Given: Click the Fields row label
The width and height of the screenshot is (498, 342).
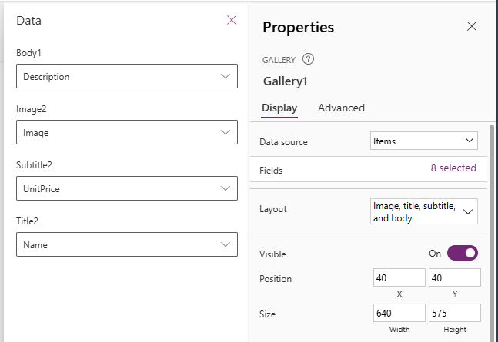Looking at the screenshot, I should (271, 169).
